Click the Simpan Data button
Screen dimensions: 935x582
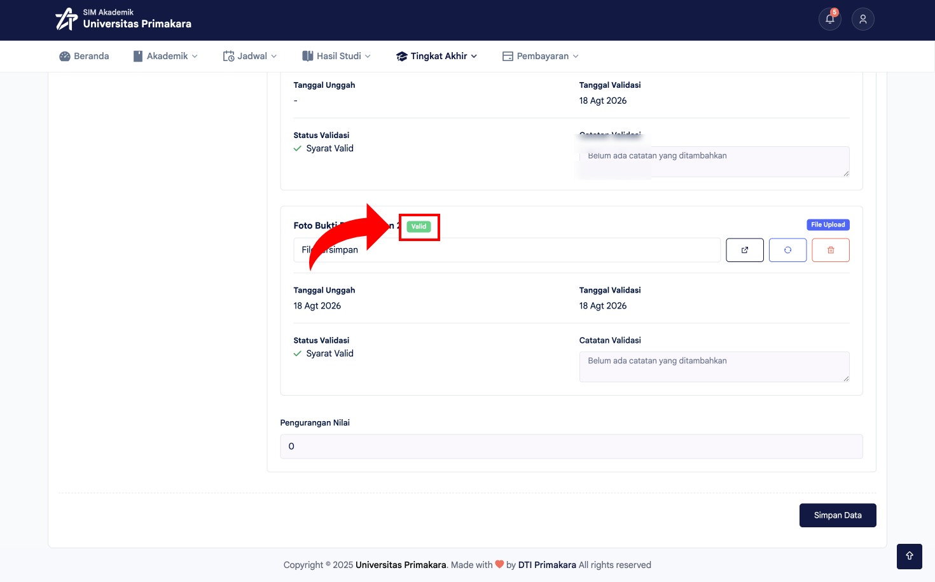838,515
